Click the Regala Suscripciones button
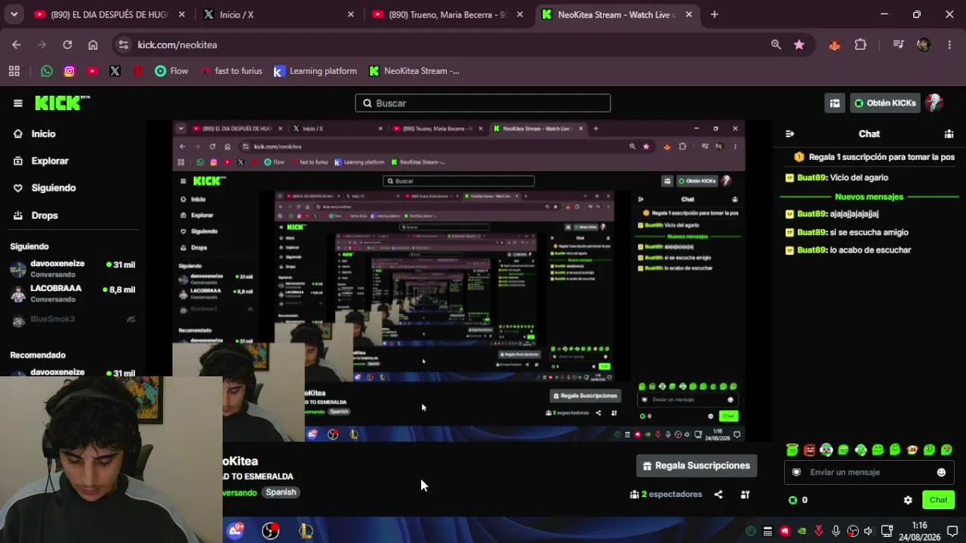The height and width of the screenshot is (543, 966). (697, 466)
